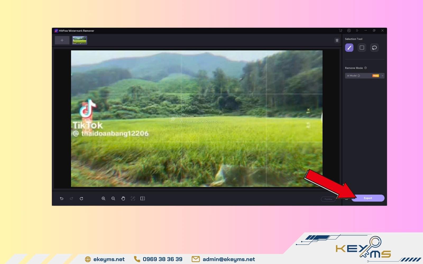The height and width of the screenshot is (264, 423).
Task: Click the New badge in AI Model
Action: 376,76
